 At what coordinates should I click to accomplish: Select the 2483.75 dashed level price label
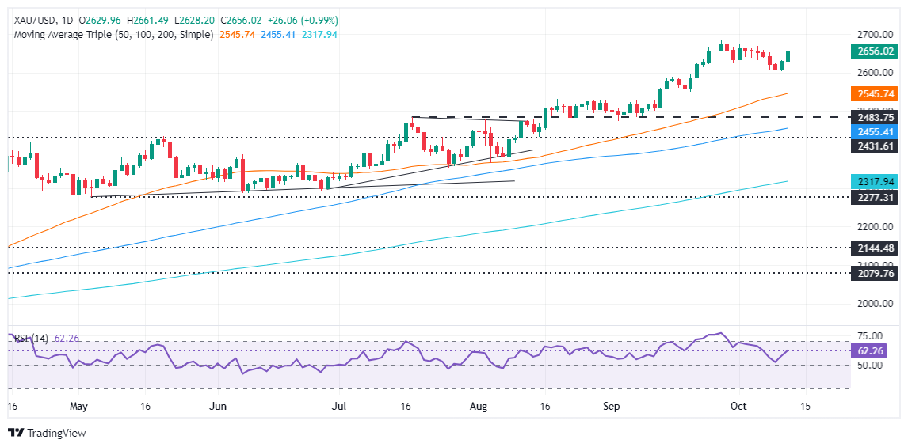[x=876, y=116]
